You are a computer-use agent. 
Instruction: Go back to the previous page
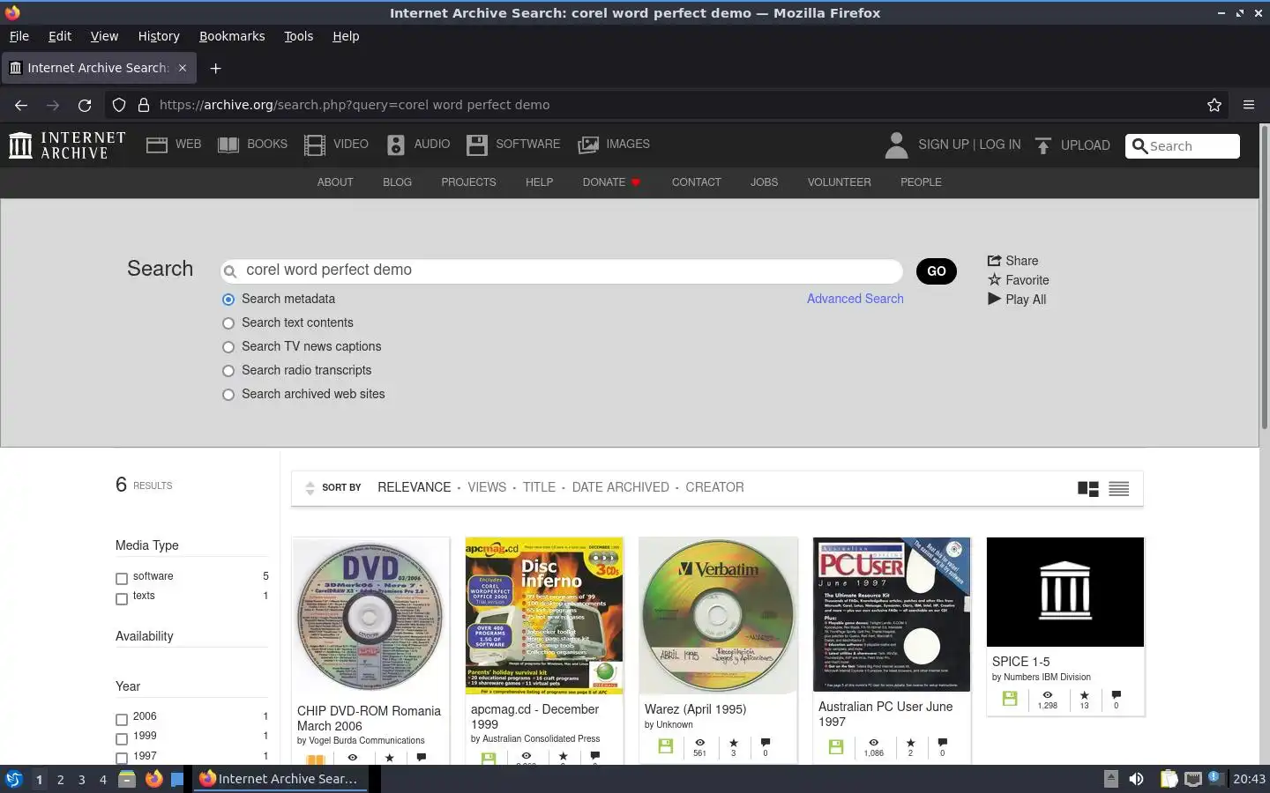click(21, 105)
